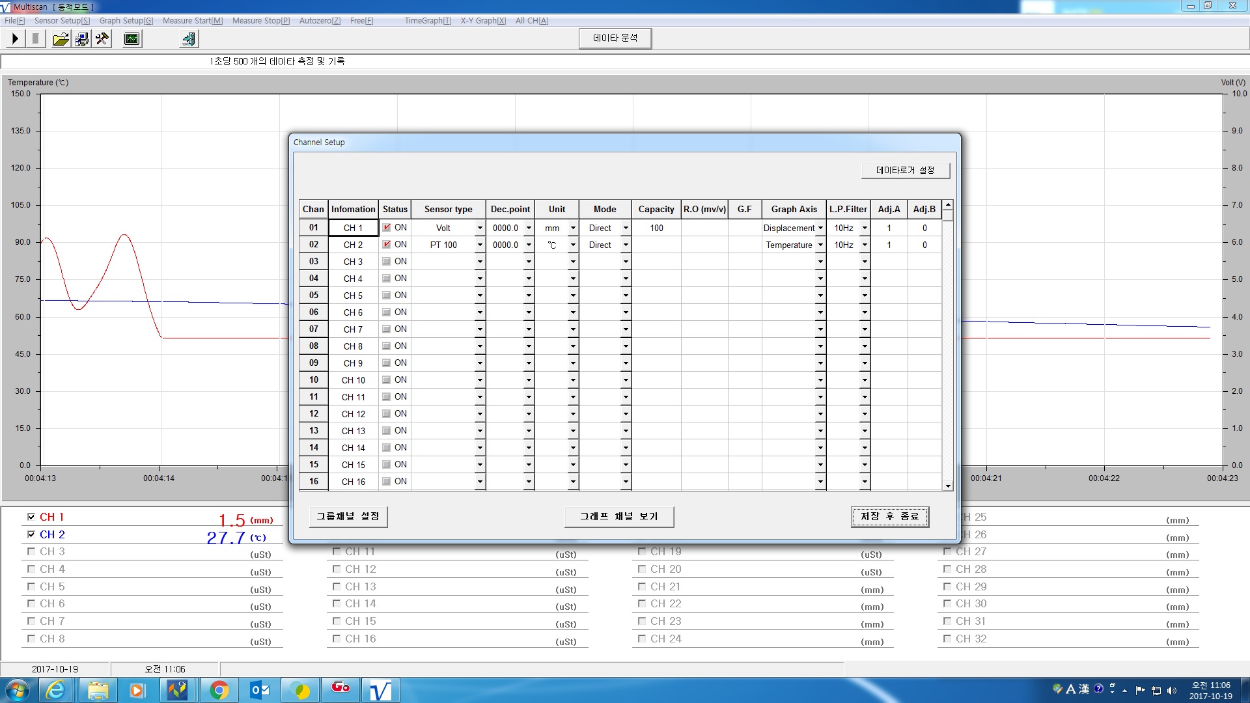Click the computer sensor setup toolbar icon
The width and height of the screenshot is (1250, 703).
(x=82, y=39)
